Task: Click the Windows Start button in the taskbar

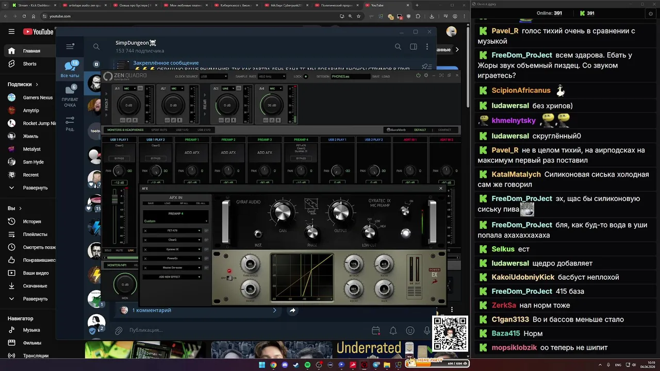Action: click(x=261, y=365)
